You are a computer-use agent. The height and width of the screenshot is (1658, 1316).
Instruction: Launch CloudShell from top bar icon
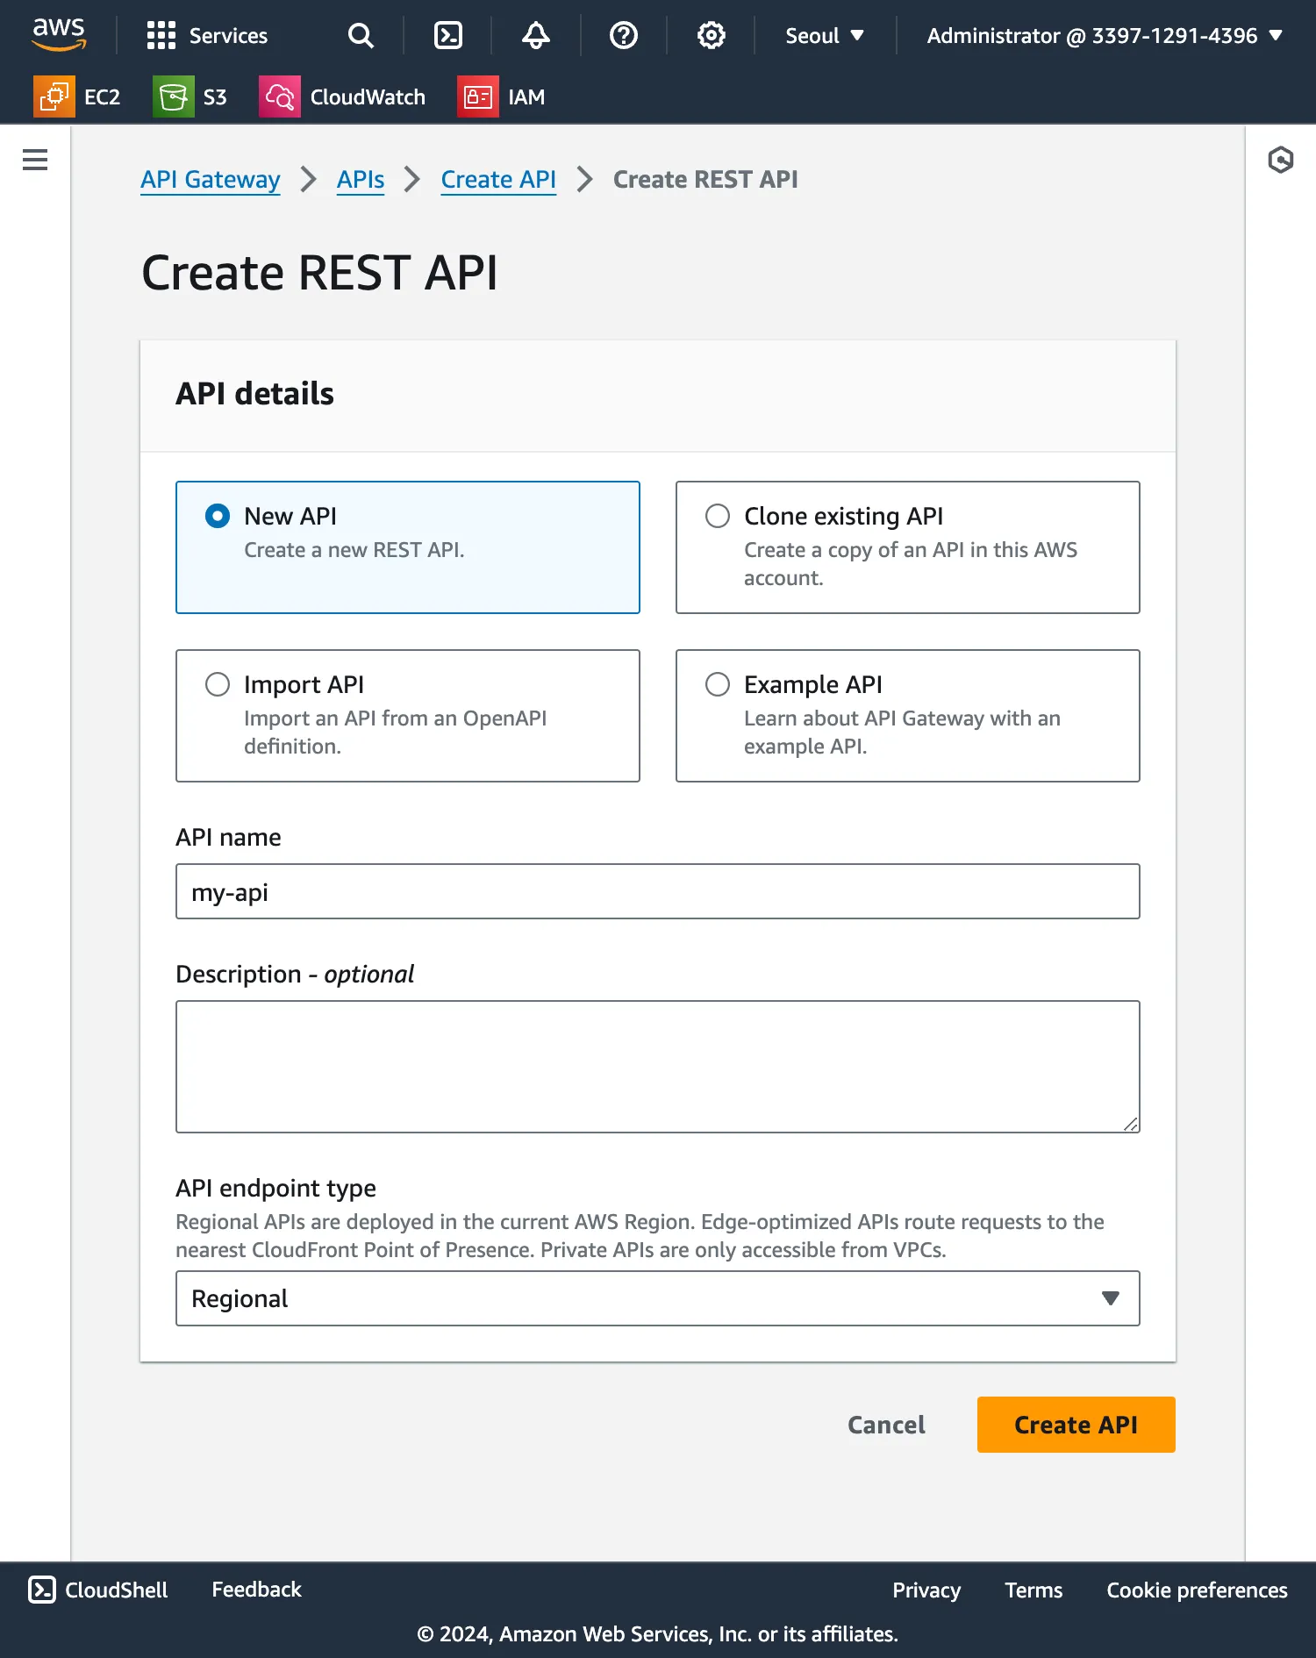click(x=447, y=35)
